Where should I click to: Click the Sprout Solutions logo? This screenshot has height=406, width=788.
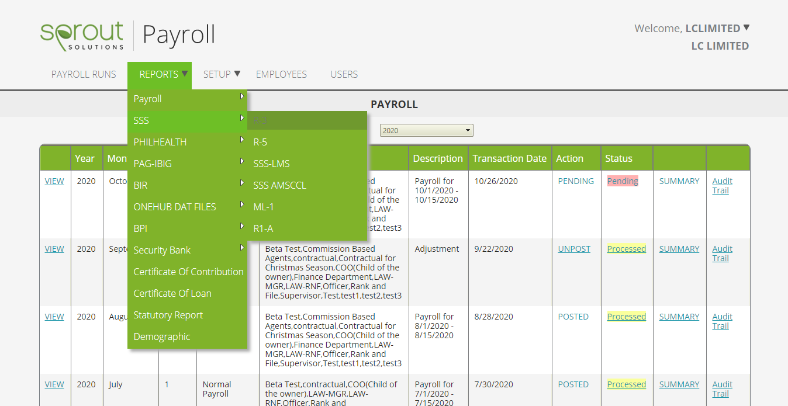coord(82,36)
